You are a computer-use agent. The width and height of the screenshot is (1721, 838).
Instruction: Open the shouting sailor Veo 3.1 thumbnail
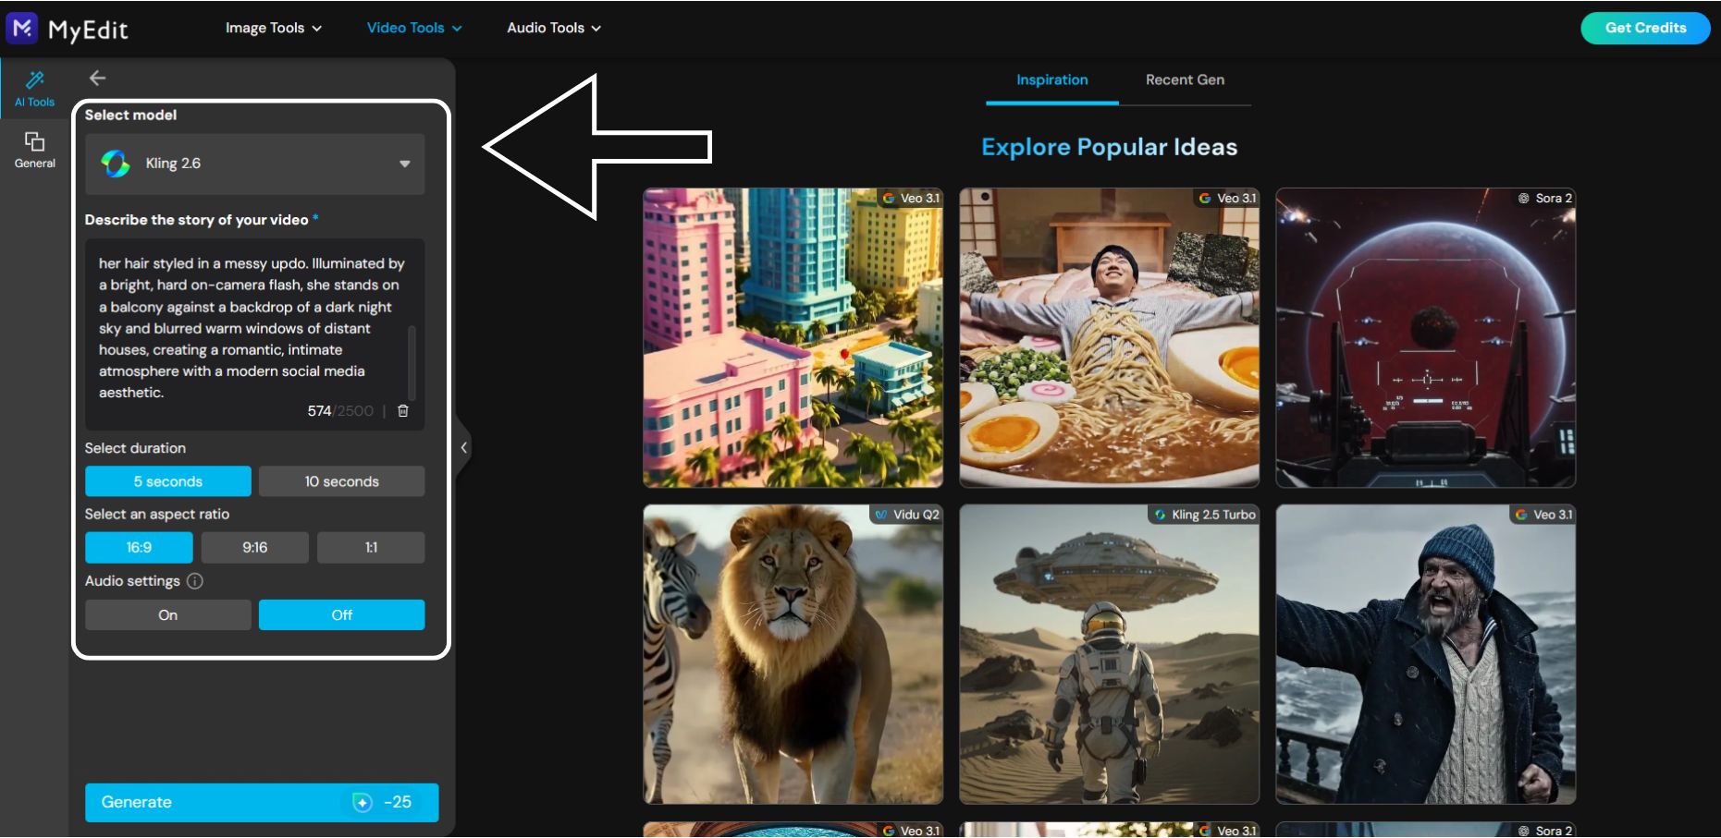coord(1426,654)
